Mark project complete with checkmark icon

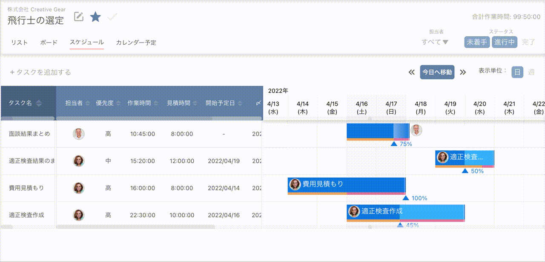coord(112,17)
